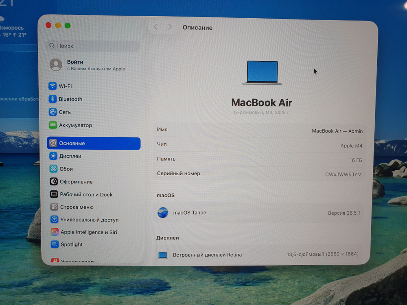Click the MacBook Air heading
Viewport: 407px width, 305px height.
click(x=262, y=102)
